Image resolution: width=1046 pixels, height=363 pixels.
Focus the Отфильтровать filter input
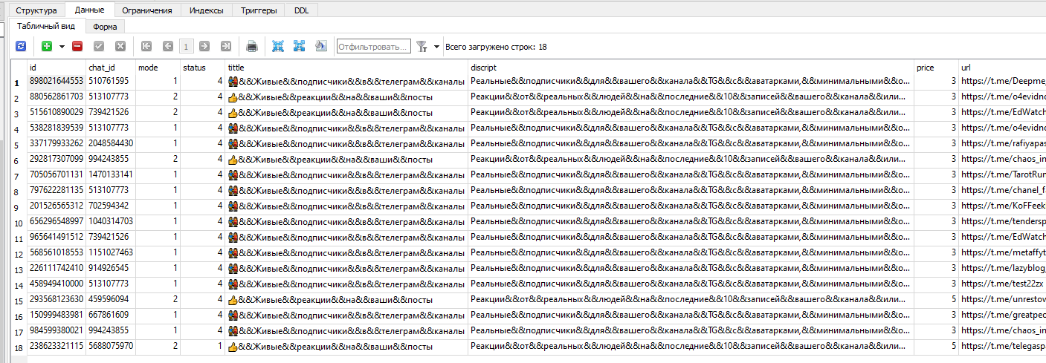373,46
